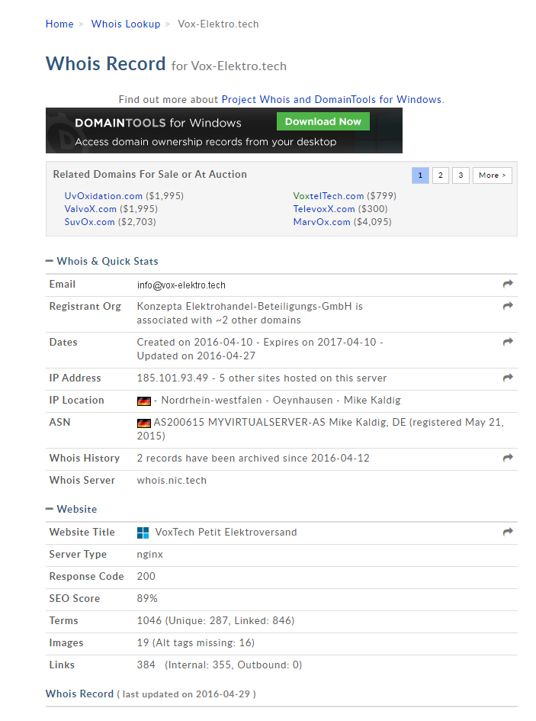Open the VoxtelTech.com domain link
536x721 pixels.
coord(329,196)
